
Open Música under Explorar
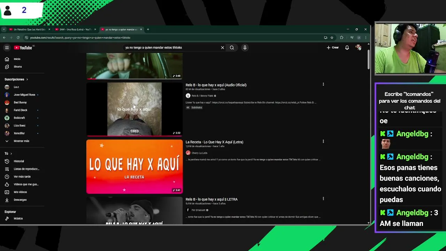tap(18, 219)
